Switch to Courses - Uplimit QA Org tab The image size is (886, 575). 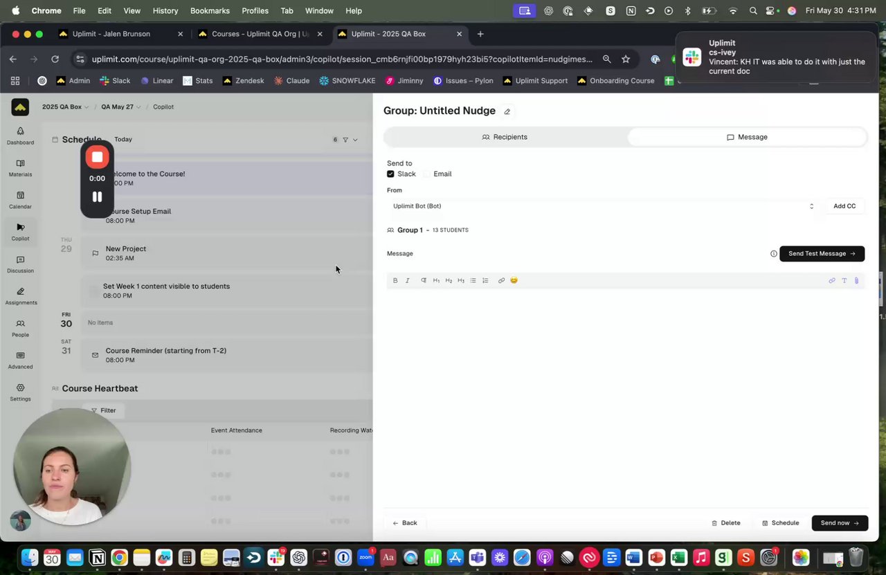pyautogui.click(x=260, y=34)
